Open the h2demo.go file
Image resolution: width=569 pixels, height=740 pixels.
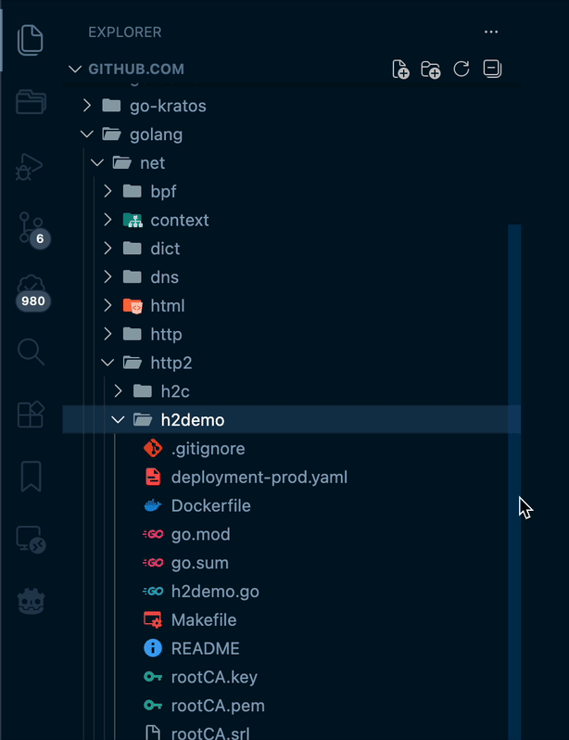coord(215,592)
